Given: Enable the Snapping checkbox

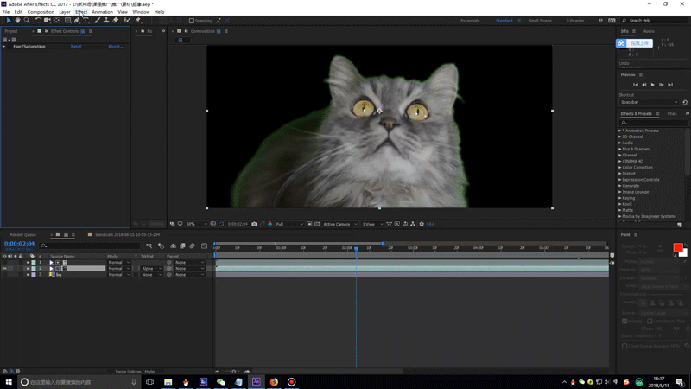Looking at the screenshot, I should pyautogui.click(x=192, y=21).
